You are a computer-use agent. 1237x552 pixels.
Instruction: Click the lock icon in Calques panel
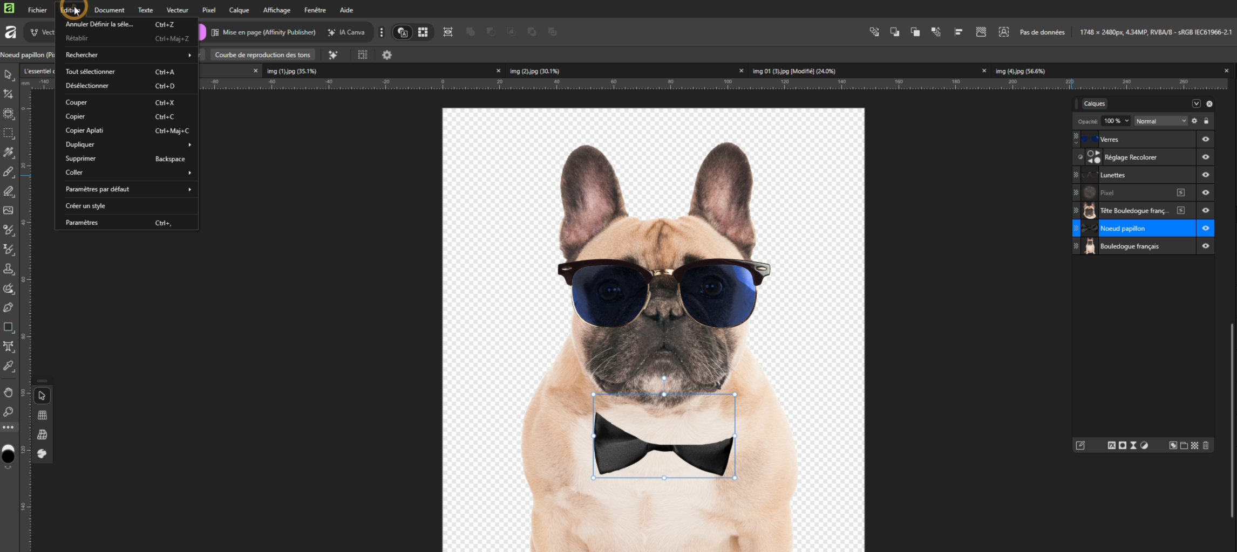coord(1206,121)
